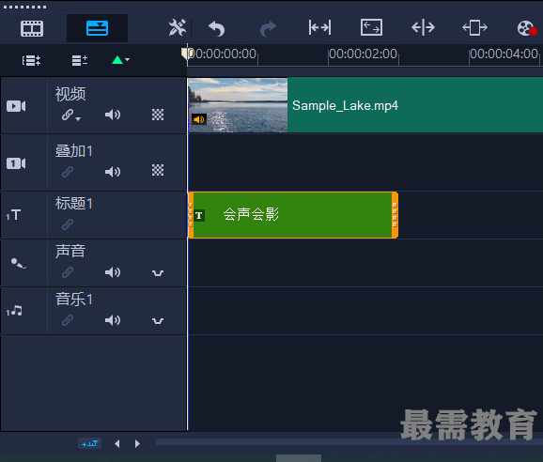Click the 叠加1 track name
This screenshot has width=543, height=462.
point(74,151)
